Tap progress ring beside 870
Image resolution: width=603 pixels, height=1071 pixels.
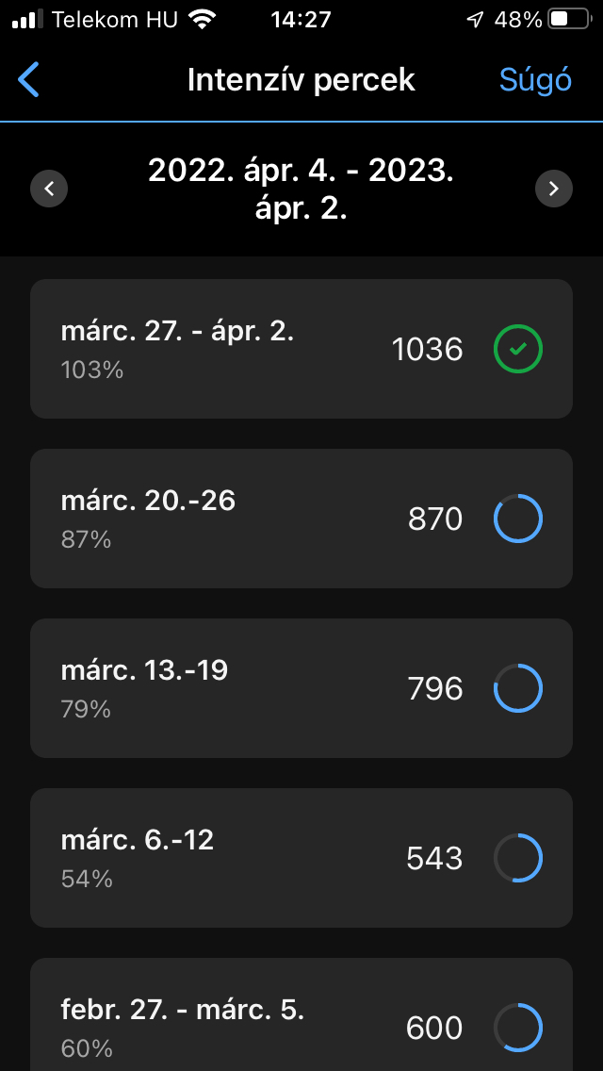518,519
